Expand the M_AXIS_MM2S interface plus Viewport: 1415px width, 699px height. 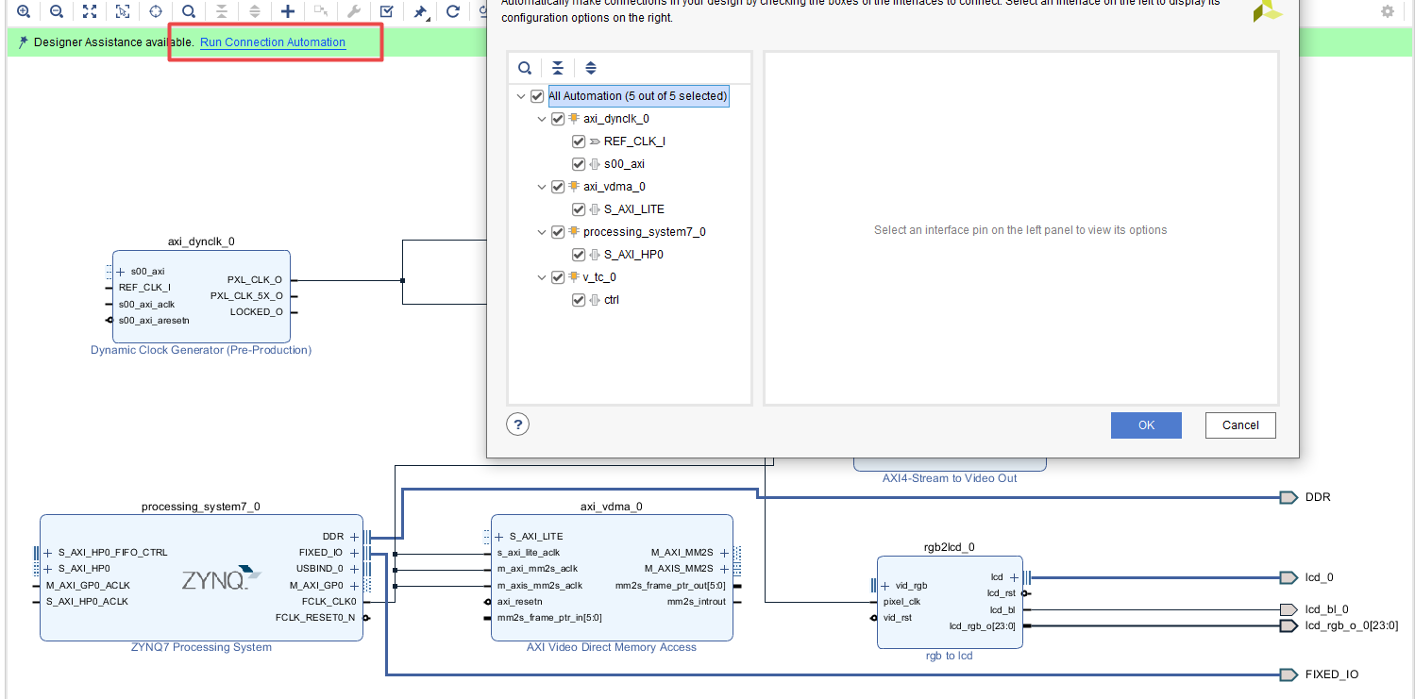725,569
